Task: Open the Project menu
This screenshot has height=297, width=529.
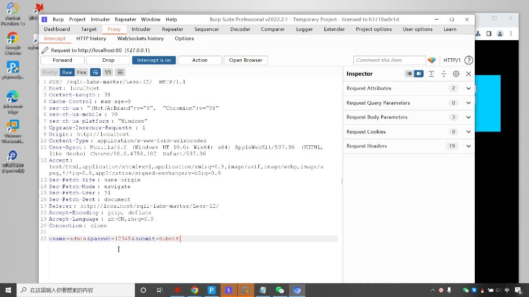Action: [77, 20]
